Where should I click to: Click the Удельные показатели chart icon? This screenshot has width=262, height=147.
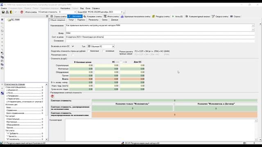tap(122, 16)
